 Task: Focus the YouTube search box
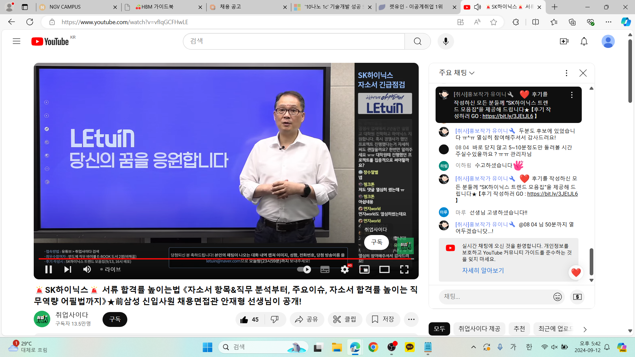294,41
